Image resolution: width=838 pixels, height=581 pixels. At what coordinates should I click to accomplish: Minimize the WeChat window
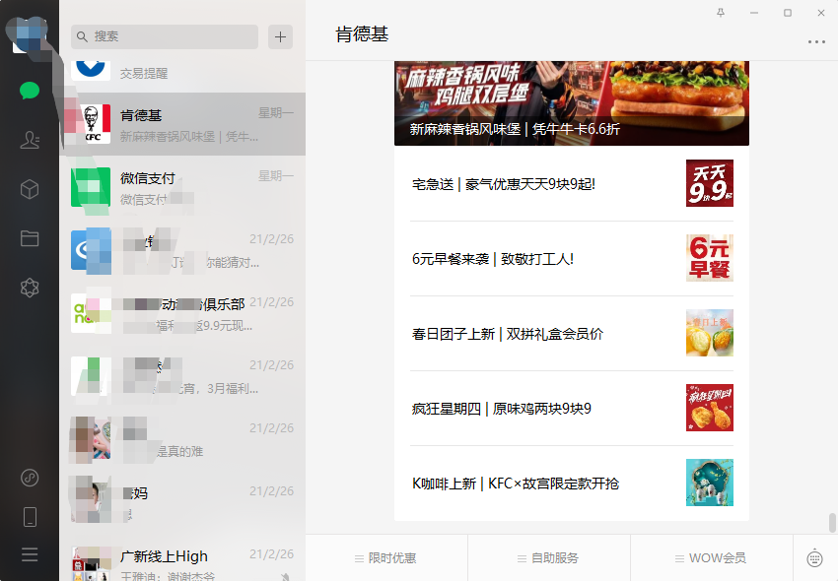tap(754, 13)
